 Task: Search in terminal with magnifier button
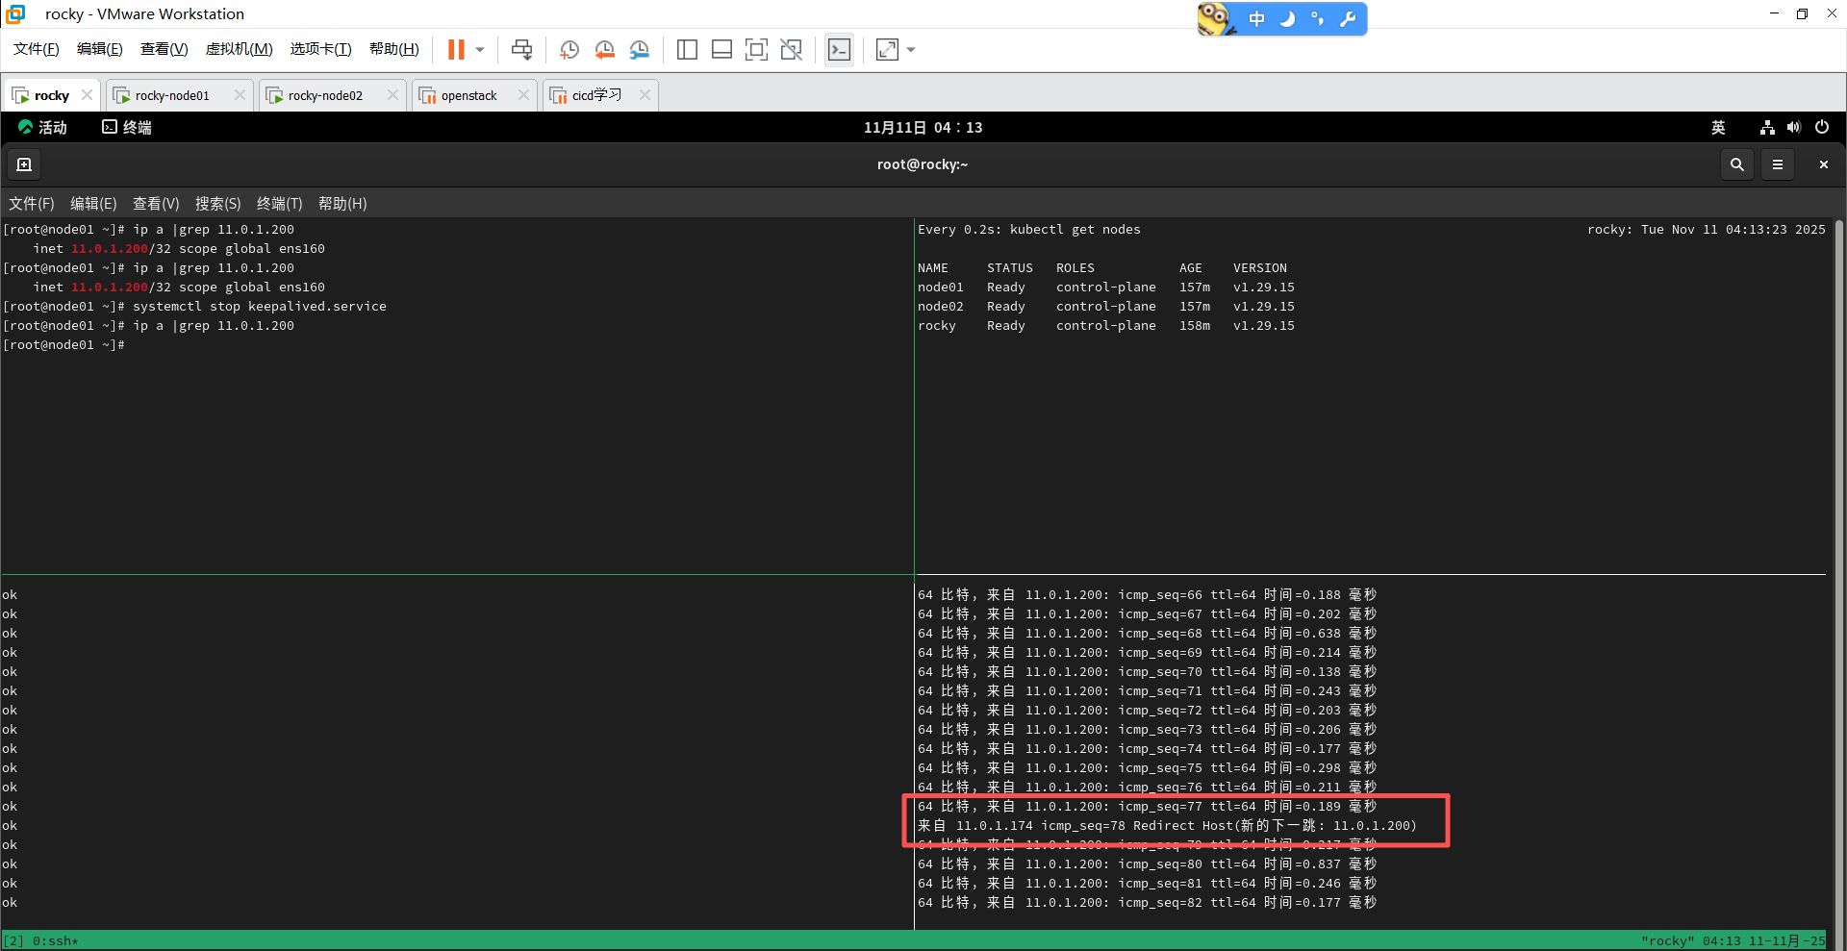pos(1737,164)
